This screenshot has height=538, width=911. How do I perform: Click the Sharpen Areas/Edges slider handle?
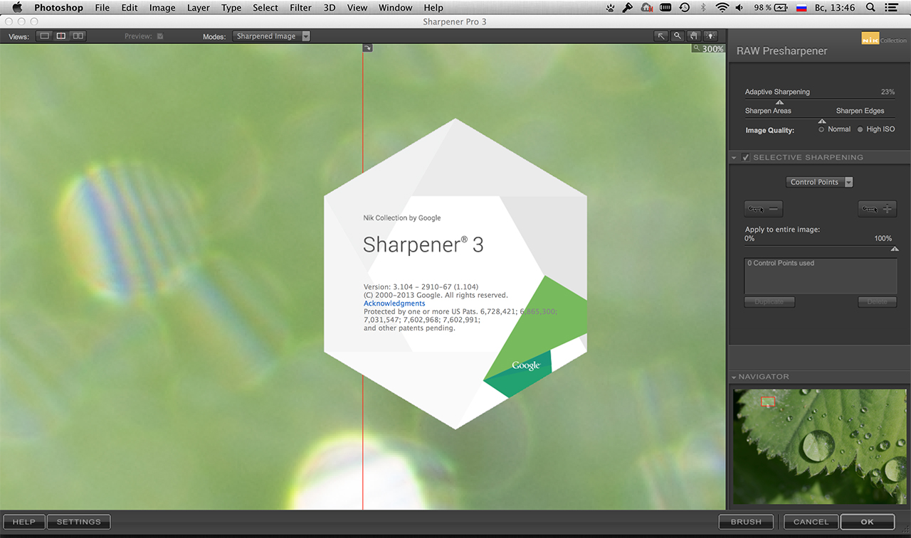822,122
